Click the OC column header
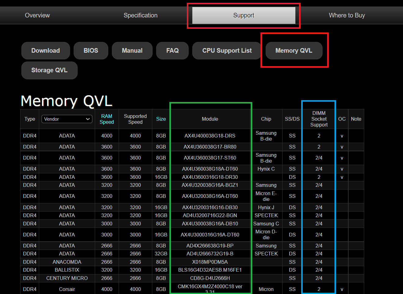This screenshot has width=403, height=294. [x=342, y=119]
